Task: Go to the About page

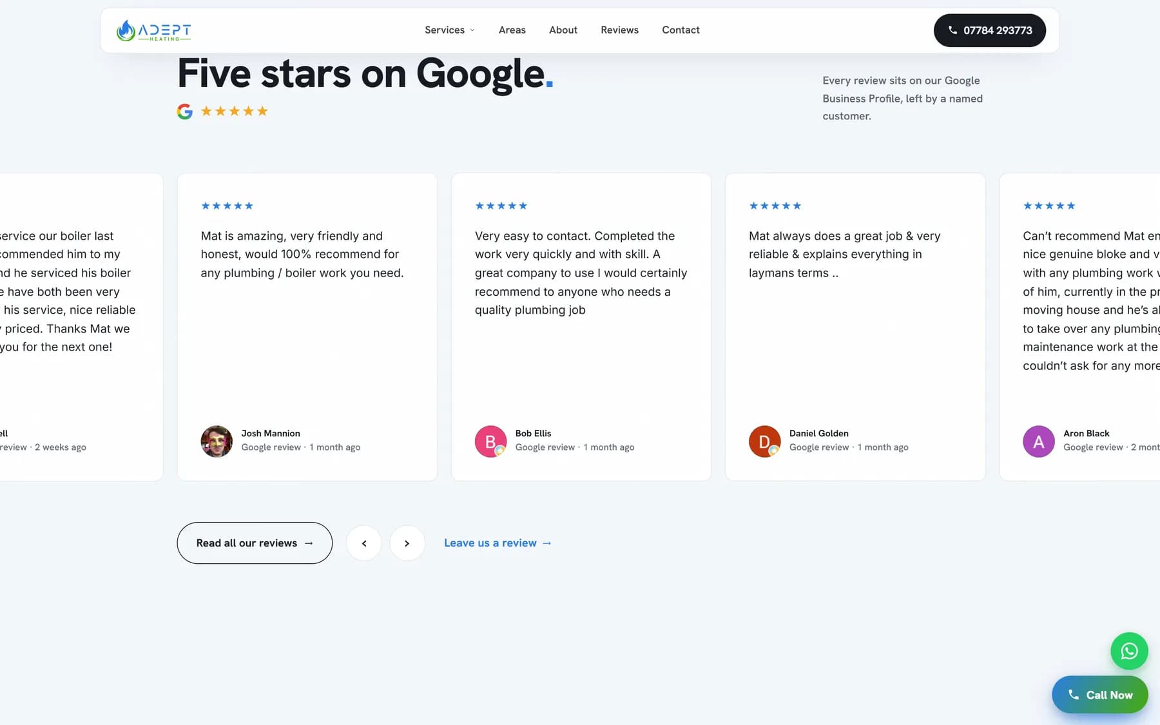Action: [x=563, y=30]
